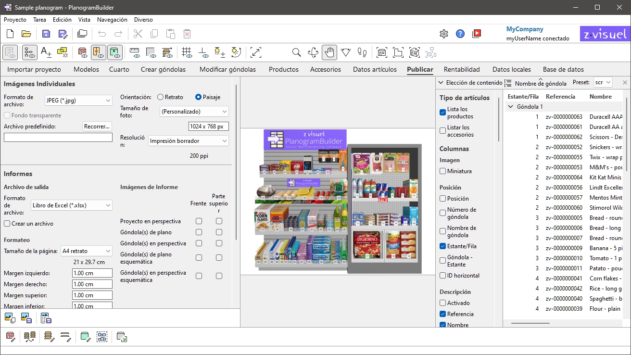Image resolution: width=631 pixels, height=355 pixels.
Task: Click the lamp brightness ± icon
Action: point(220,52)
